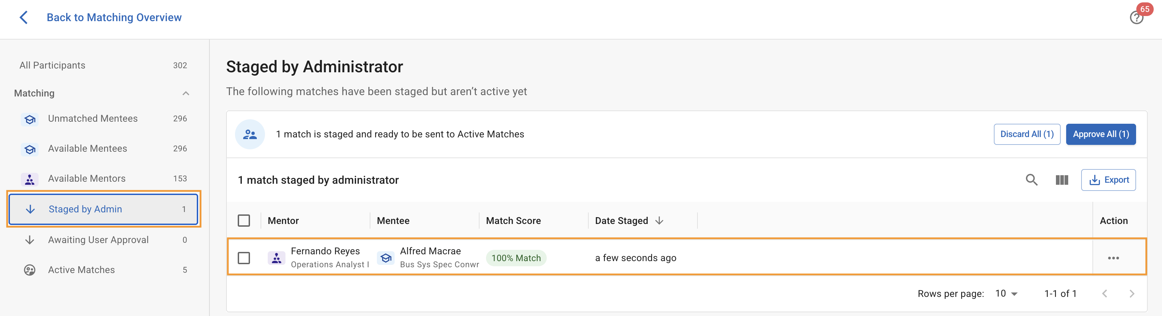Screen dimensions: 1162x316
Task: Open the column view settings icon
Action: (x=1061, y=180)
